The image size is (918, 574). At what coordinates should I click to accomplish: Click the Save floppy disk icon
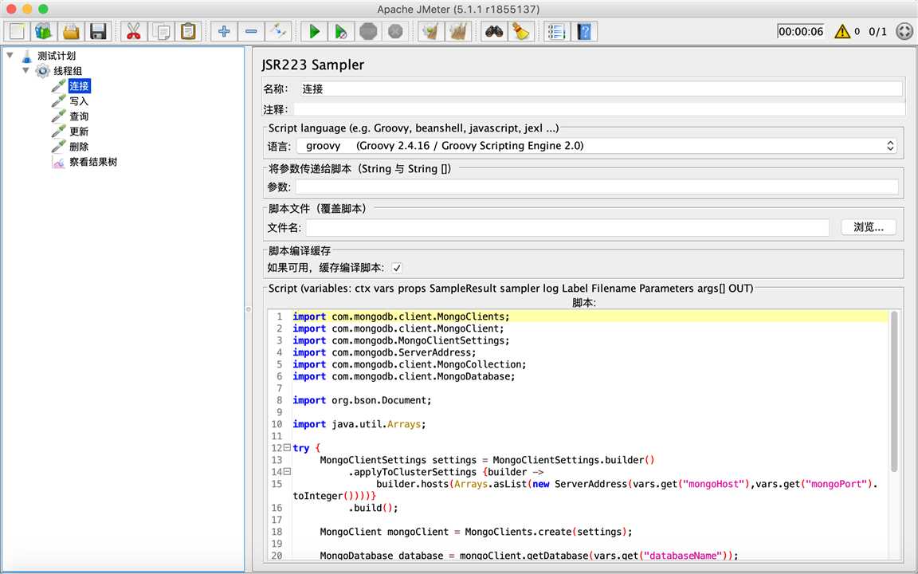pyautogui.click(x=98, y=32)
